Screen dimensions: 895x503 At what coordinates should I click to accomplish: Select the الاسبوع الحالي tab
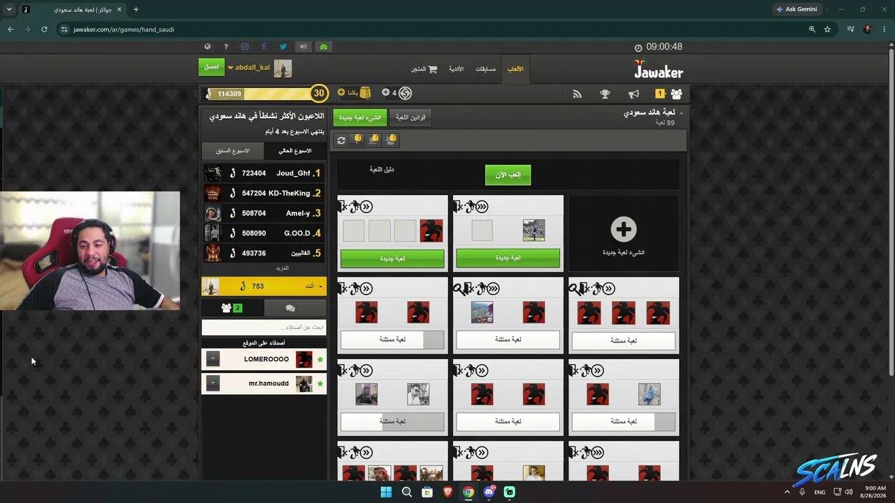tap(295, 151)
